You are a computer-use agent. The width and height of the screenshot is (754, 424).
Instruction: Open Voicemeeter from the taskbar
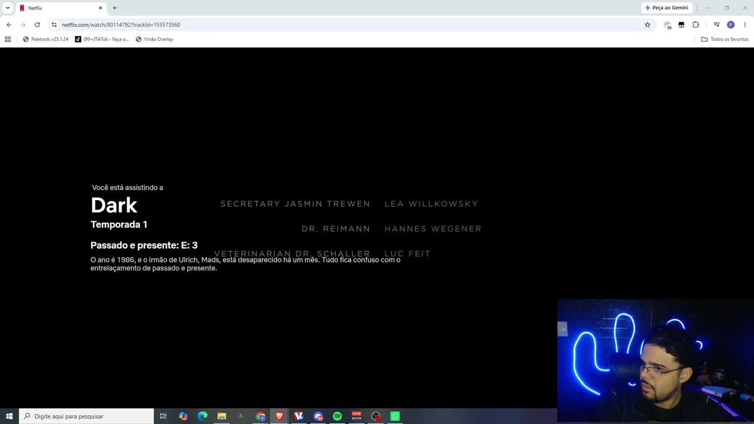tap(356, 416)
